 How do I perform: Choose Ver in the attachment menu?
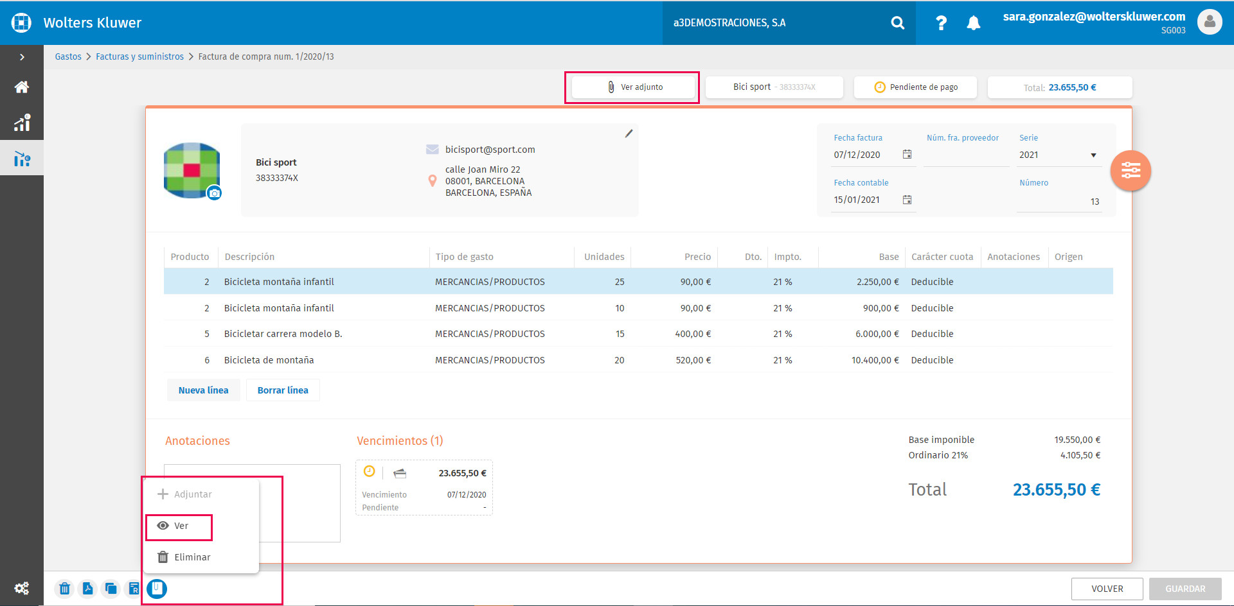[x=201, y=526]
